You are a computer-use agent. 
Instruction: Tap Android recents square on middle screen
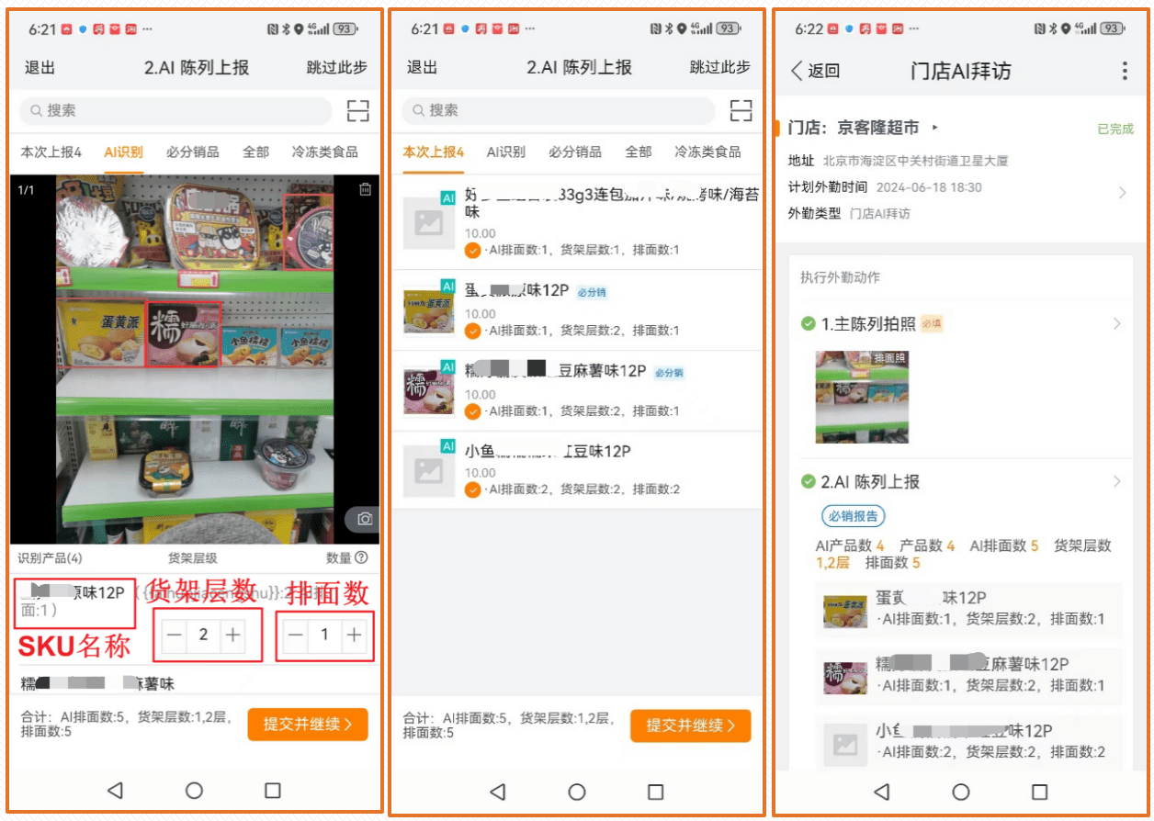(655, 791)
